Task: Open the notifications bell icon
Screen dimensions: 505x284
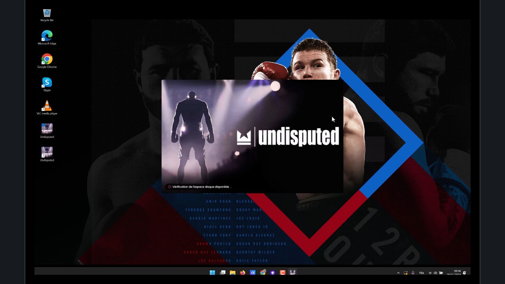Action: click(x=464, y=273)
